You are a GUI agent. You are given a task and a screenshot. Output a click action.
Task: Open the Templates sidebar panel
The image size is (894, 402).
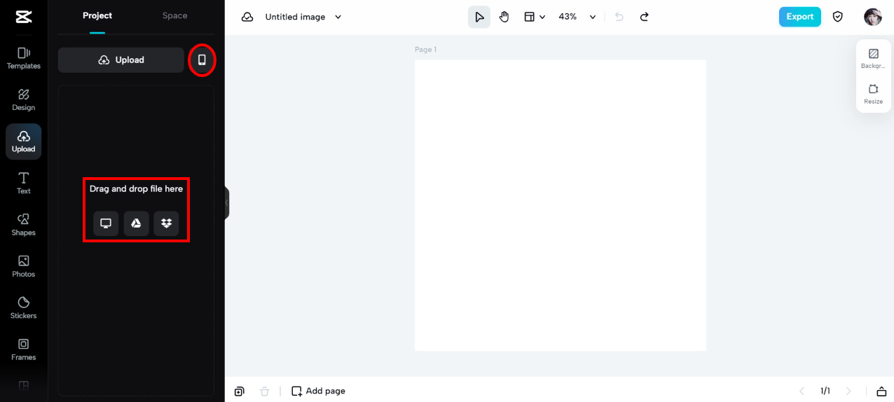coord(24,58)
